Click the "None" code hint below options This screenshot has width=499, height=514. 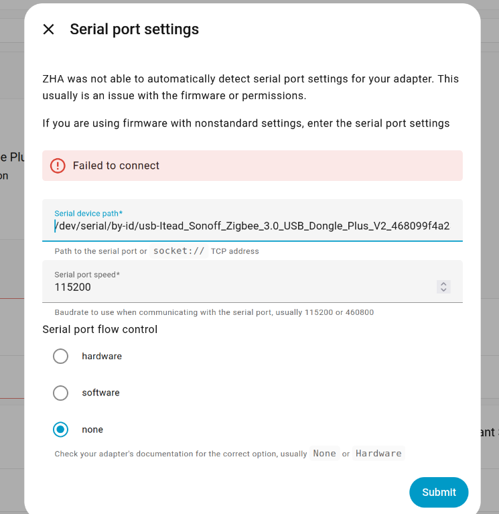point(324,454)
